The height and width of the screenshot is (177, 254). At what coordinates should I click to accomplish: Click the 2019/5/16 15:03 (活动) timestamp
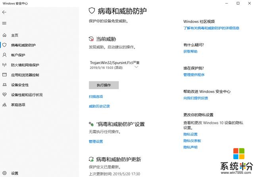106,68
